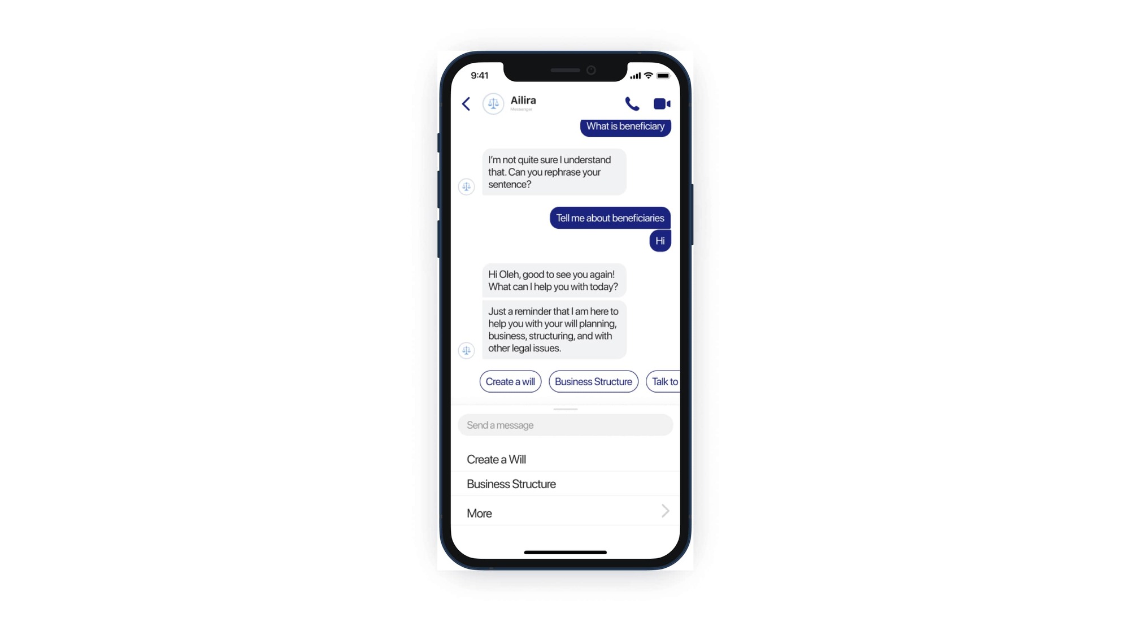
Task: Tap the back arrow navigation icon
Action: [x=467, y=103]
